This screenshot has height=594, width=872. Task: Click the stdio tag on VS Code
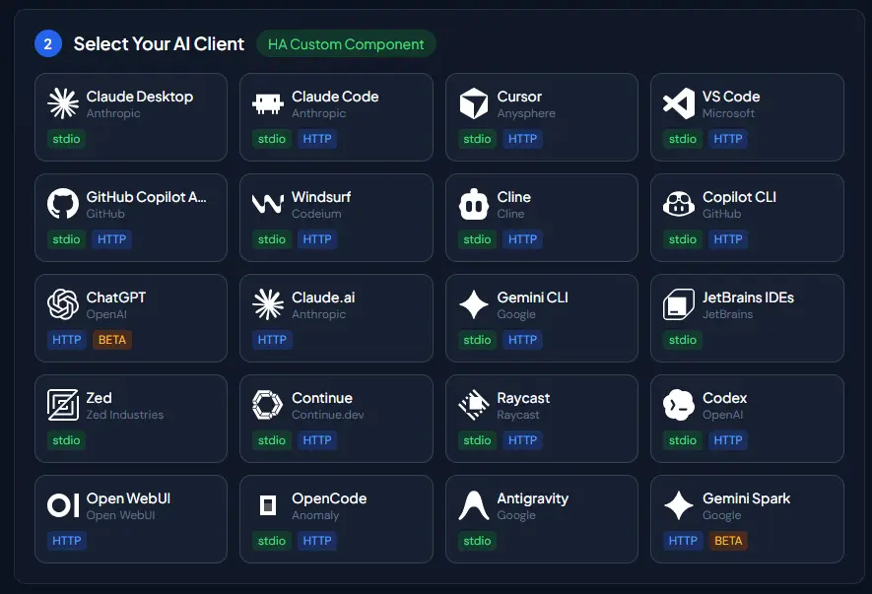pos(683,139)
